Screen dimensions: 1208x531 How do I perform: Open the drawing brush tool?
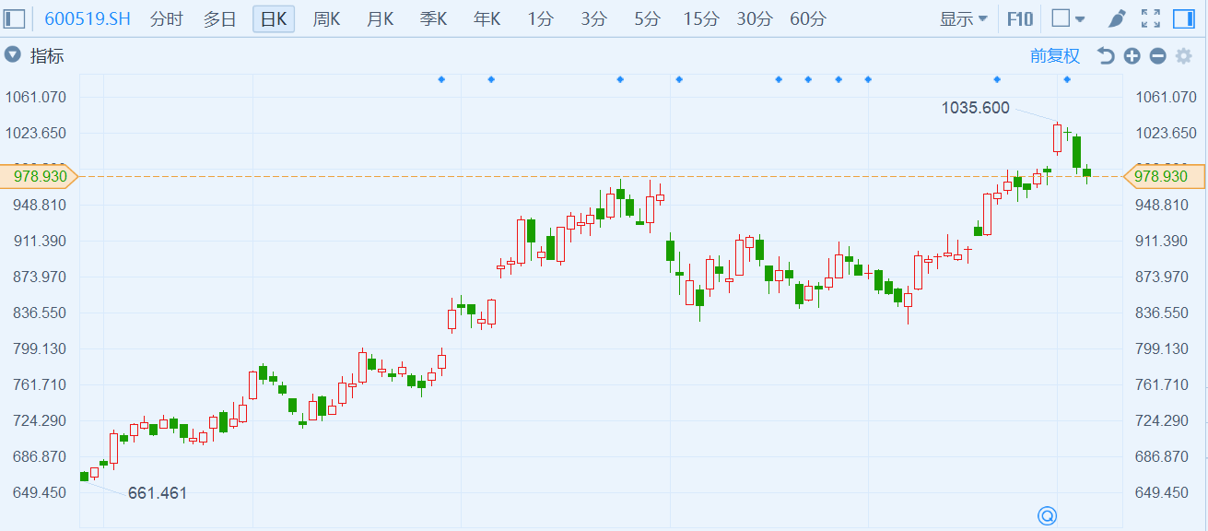click(x=1116, y=18)
